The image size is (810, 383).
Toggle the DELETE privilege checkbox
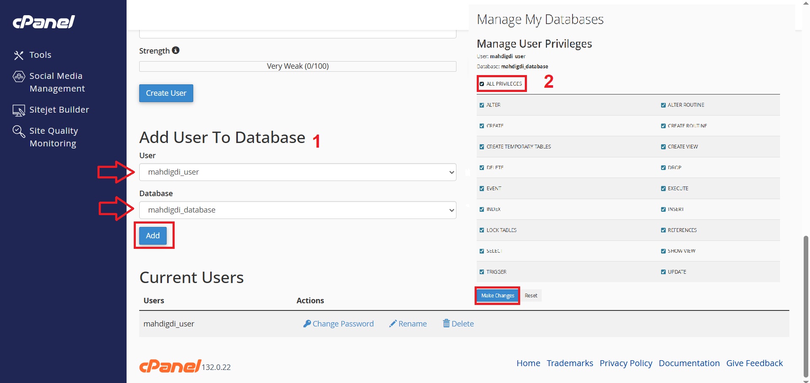482,167
